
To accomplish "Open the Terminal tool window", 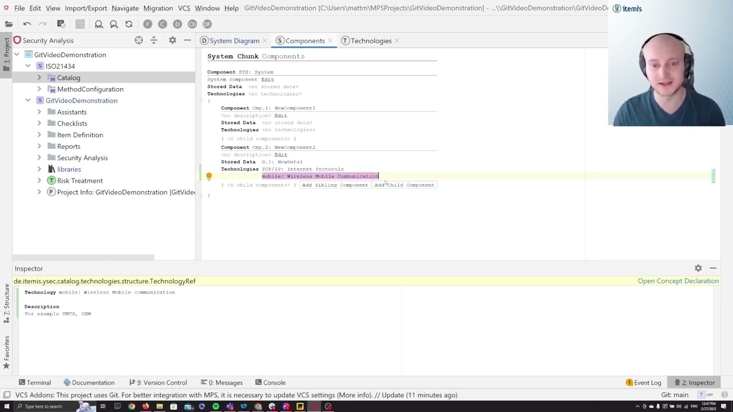I will click(34, 382).
